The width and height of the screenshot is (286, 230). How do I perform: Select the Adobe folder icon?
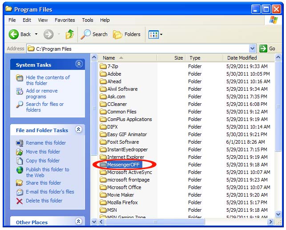coord(103,74)
